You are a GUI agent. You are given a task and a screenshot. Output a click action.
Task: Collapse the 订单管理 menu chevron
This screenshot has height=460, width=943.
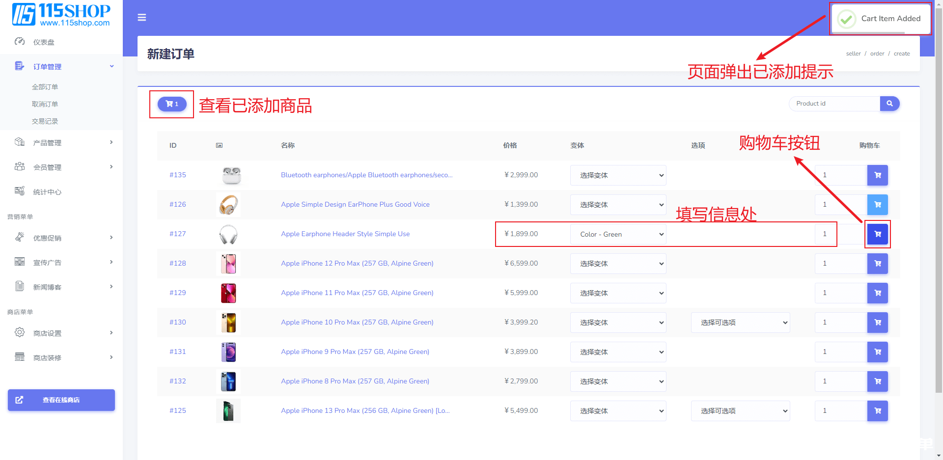click(x=111, y=66)
